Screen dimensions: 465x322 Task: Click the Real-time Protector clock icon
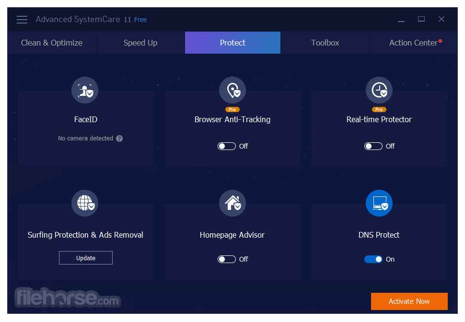click(379, 90)
